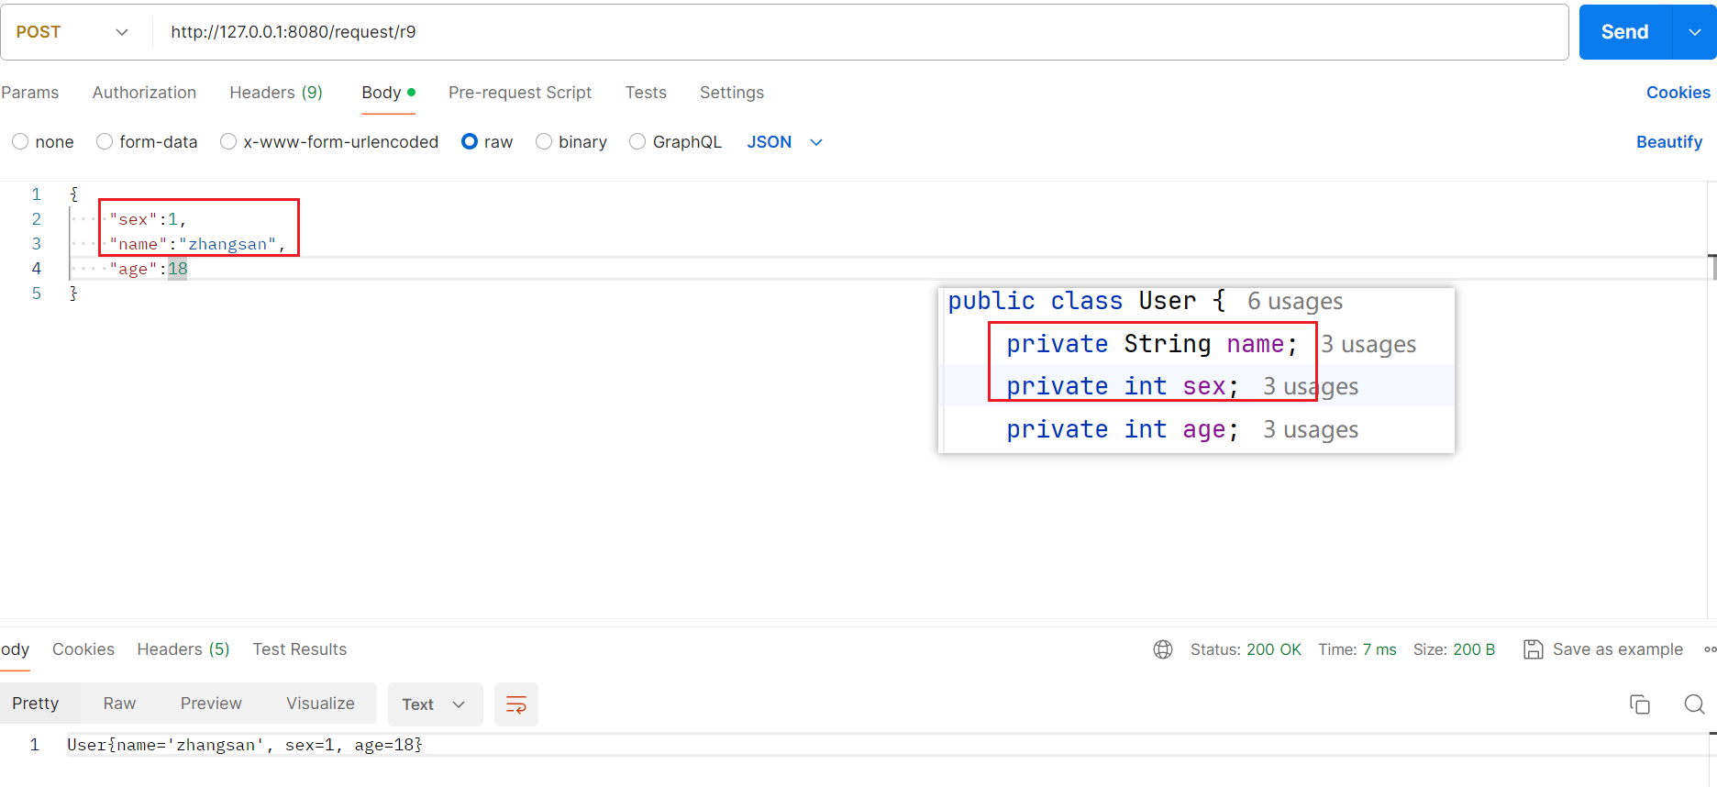Click line number 4 in the body editor
Screen dimensions: 1717x787
pyautogui.click(x=37, y=269)
